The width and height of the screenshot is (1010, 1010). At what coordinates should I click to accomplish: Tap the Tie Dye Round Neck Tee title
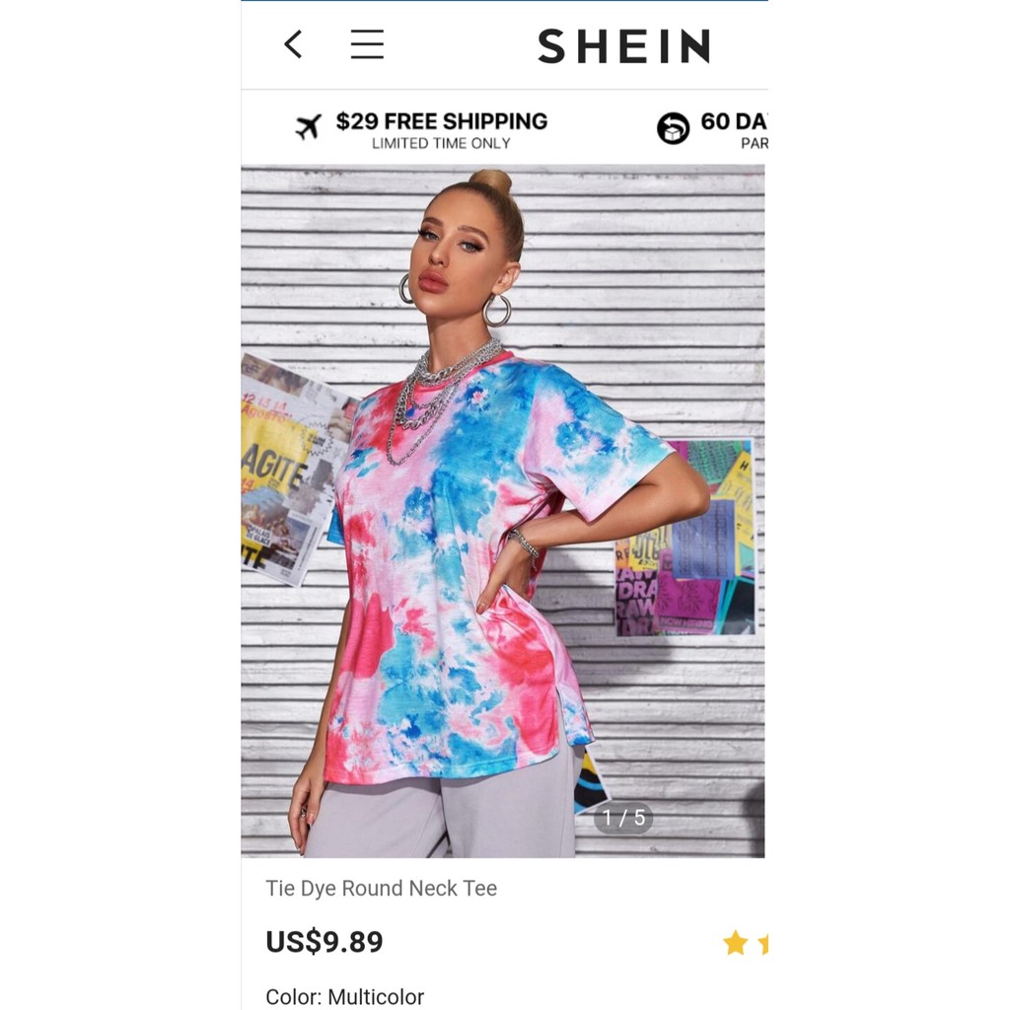382,889
